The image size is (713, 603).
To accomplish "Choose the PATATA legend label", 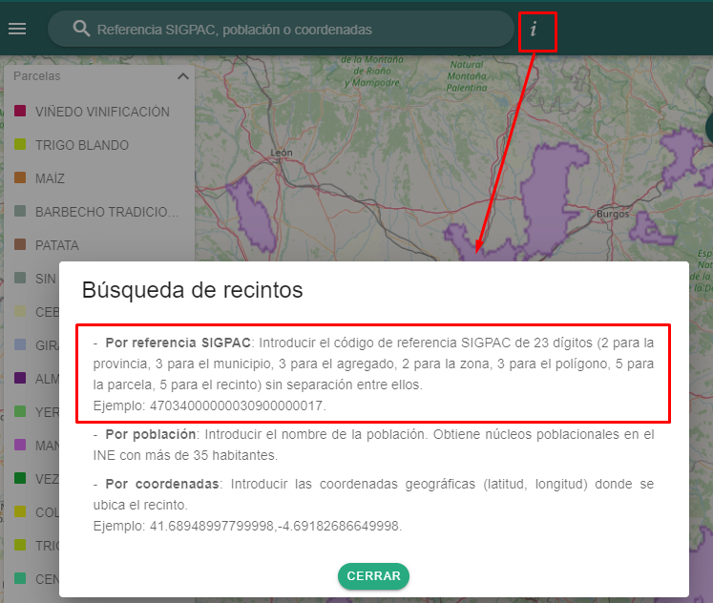I will (57, 245).
